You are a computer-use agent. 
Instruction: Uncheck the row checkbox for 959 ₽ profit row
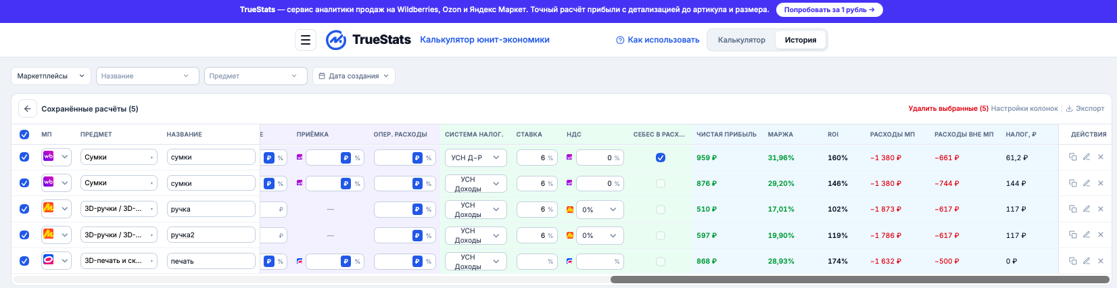(24, 157)
